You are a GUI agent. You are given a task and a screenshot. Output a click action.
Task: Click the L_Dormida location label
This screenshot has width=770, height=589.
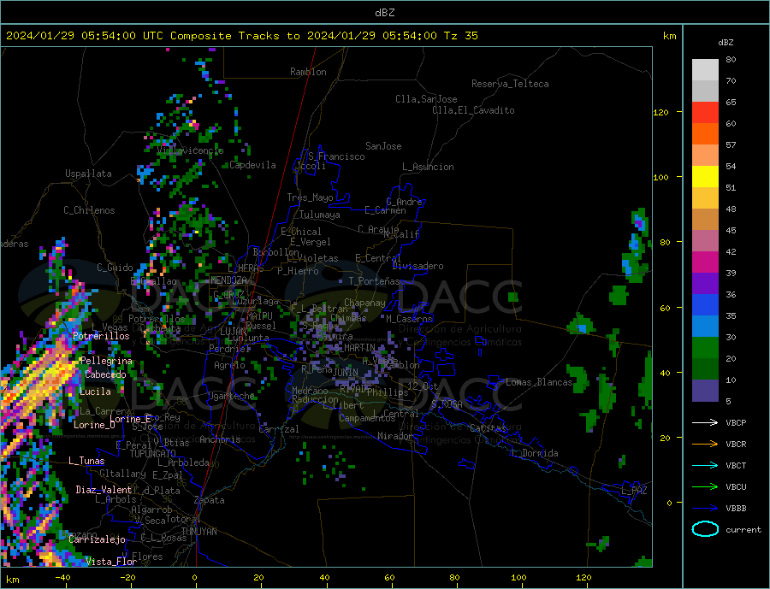[x=535, y=454]
